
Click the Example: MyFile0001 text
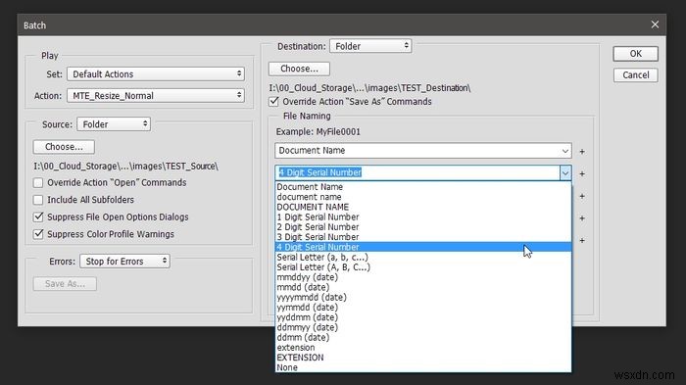pos(318,131)
